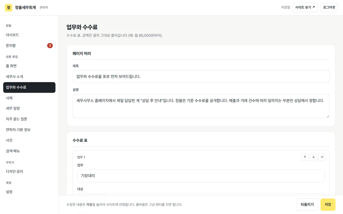The height and width of the screenshot is (214, 343).
Task: Open 문의함 in the sidebar
Action: pos(29,45)
